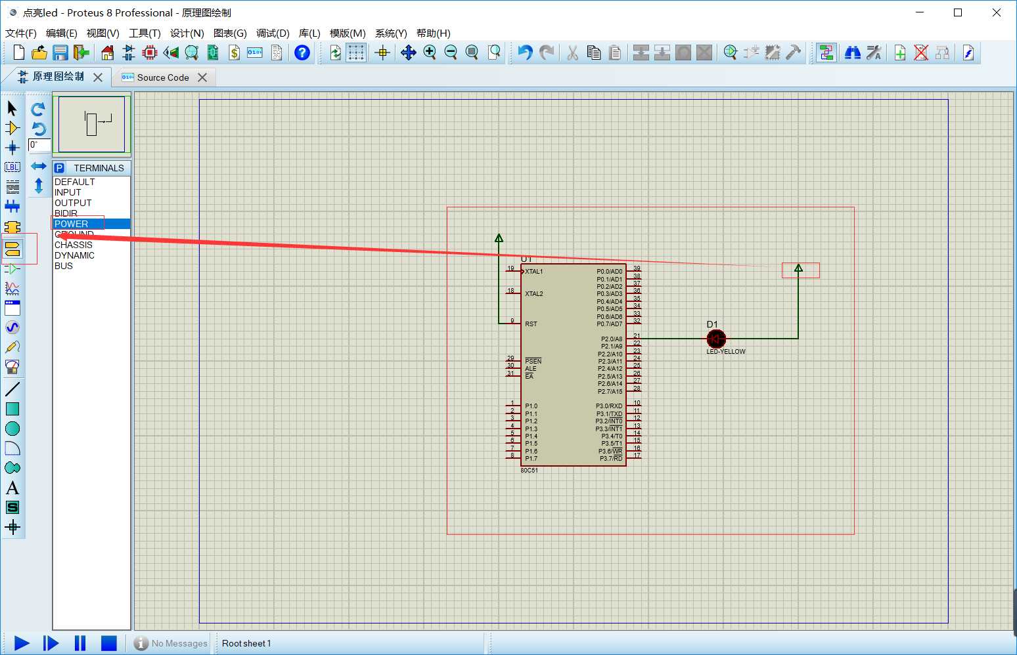Open the 编辑(E) menu
The width and height of the screenshot is (1017, 655).
62,33
